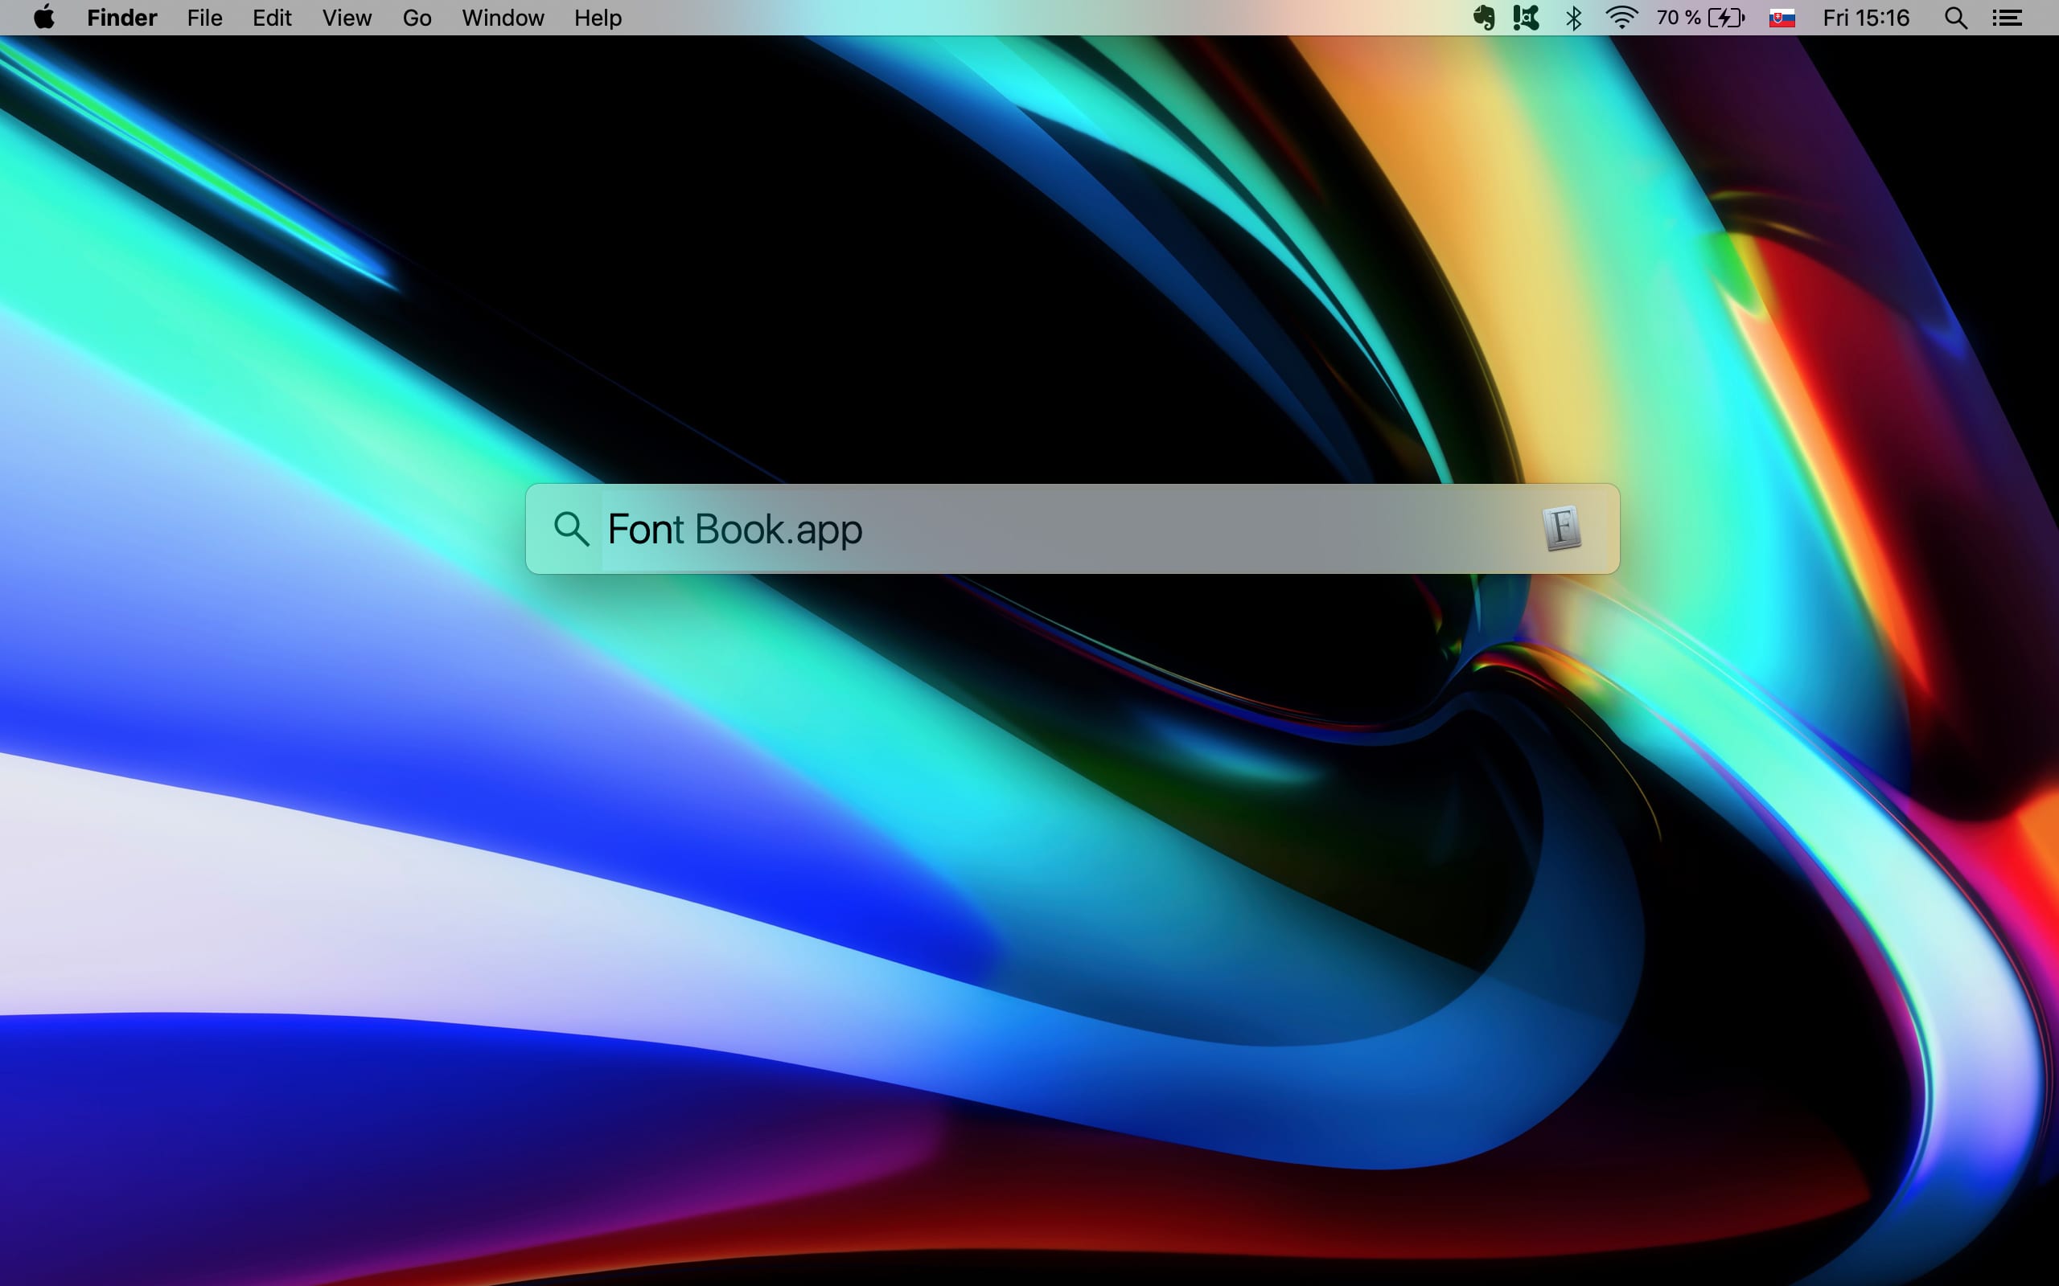This screenshot has width=2059, height=1286.
Task: Open the Window menu
Action: coord(503,18)
